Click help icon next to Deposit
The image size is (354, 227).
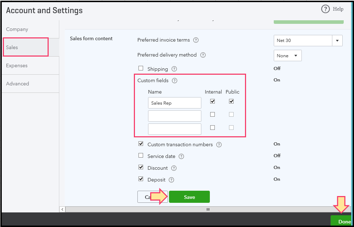pyautogui.click(x=171, y=180)
